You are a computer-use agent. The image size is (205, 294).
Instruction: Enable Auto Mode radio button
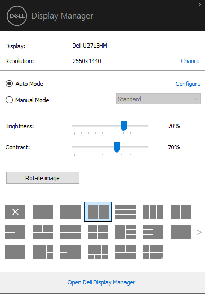click(9, 84)
